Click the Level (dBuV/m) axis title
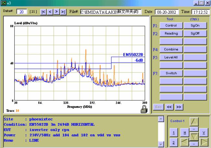Screen dimensions: 211x148 point(26,23)
